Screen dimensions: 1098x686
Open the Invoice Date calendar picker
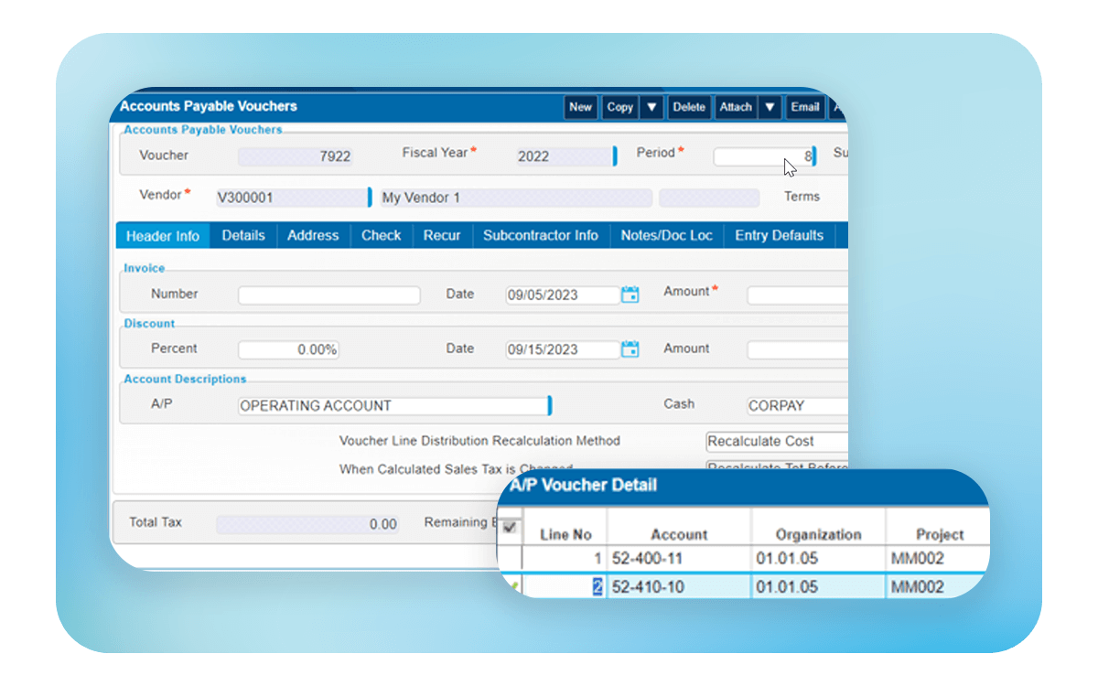click(630, 295)
